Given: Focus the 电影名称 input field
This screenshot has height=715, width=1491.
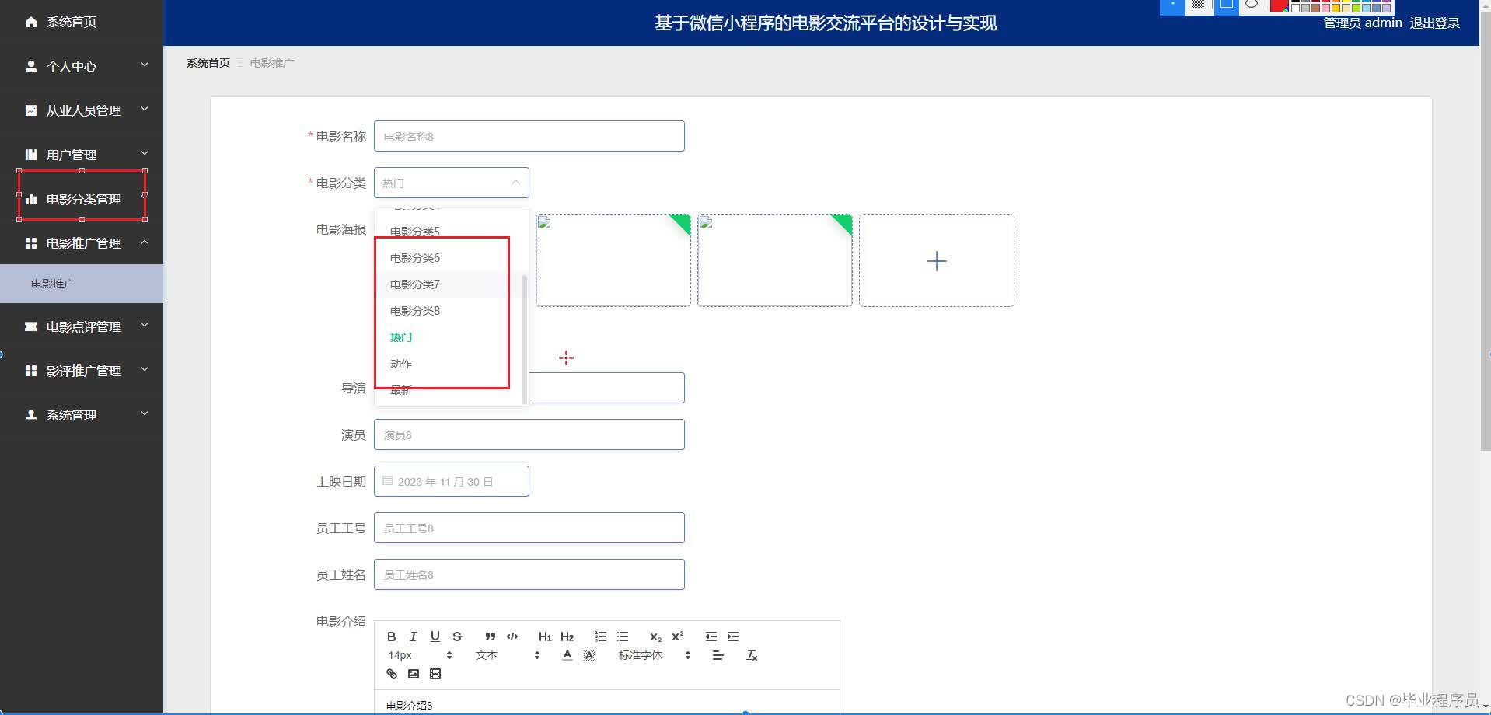Looking at the screenshot, I should (529, 136).
